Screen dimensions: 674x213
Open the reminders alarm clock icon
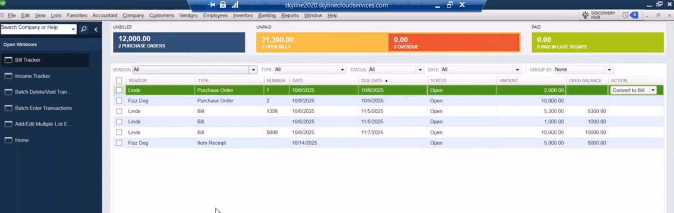click(626, 15)
